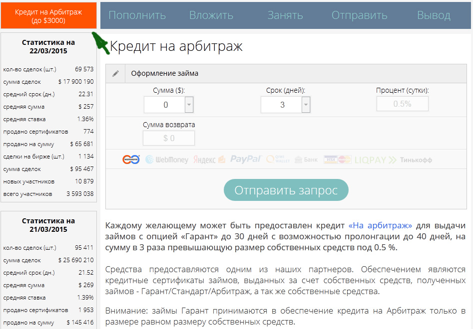
Task: Choose the LIQPAY payment logo
Action: click(x=375, y=160)
